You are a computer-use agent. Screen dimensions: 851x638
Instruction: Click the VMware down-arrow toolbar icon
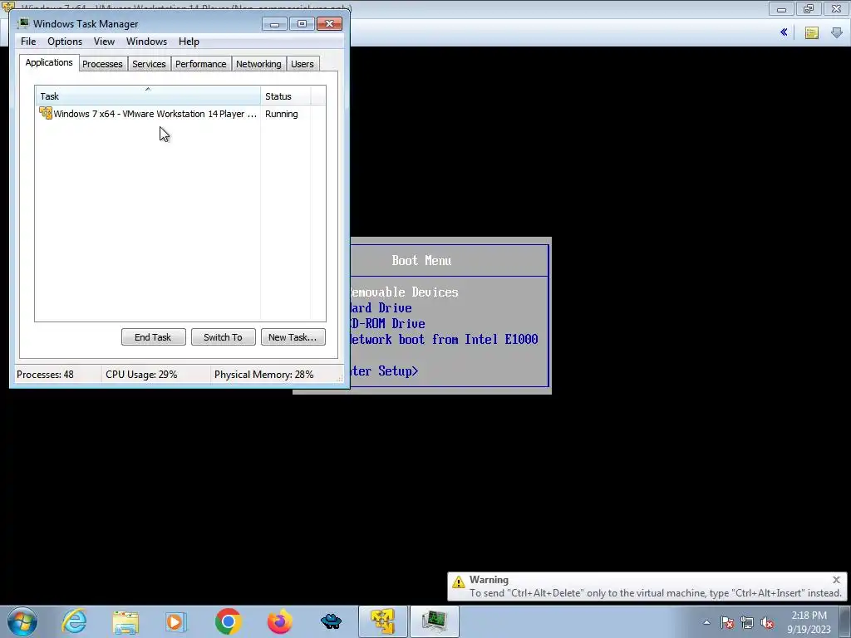[837, 32]
